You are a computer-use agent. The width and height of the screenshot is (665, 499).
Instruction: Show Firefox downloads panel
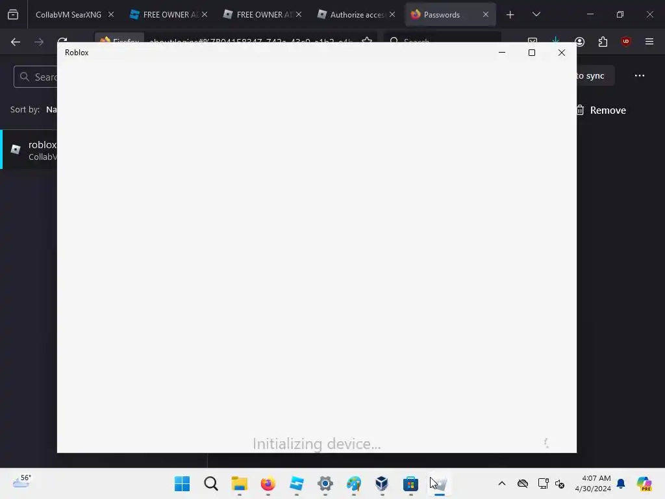tap(556, 40)
